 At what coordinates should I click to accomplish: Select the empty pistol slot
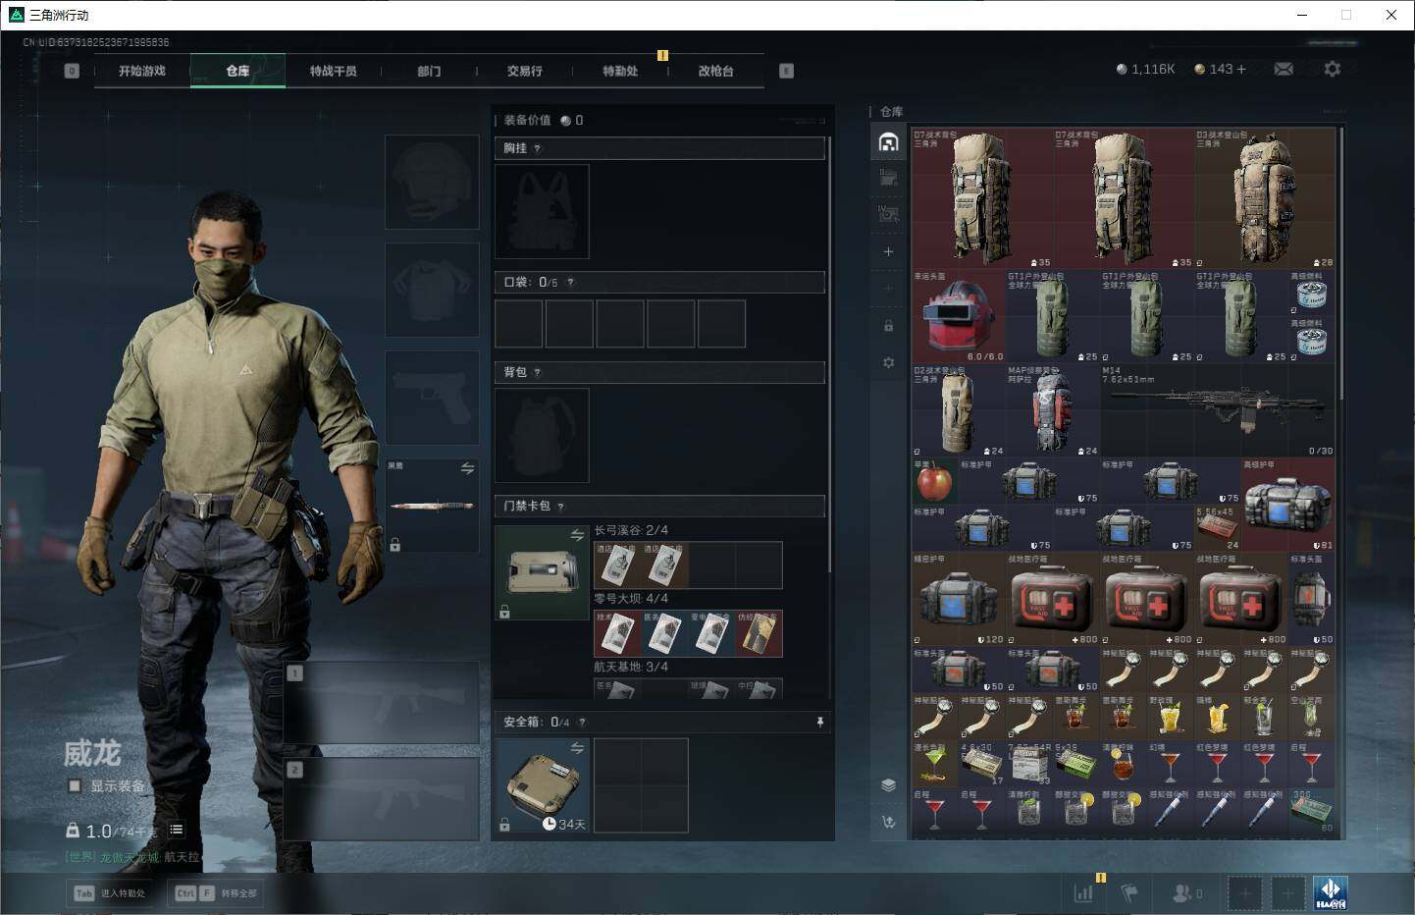point(432,398)
